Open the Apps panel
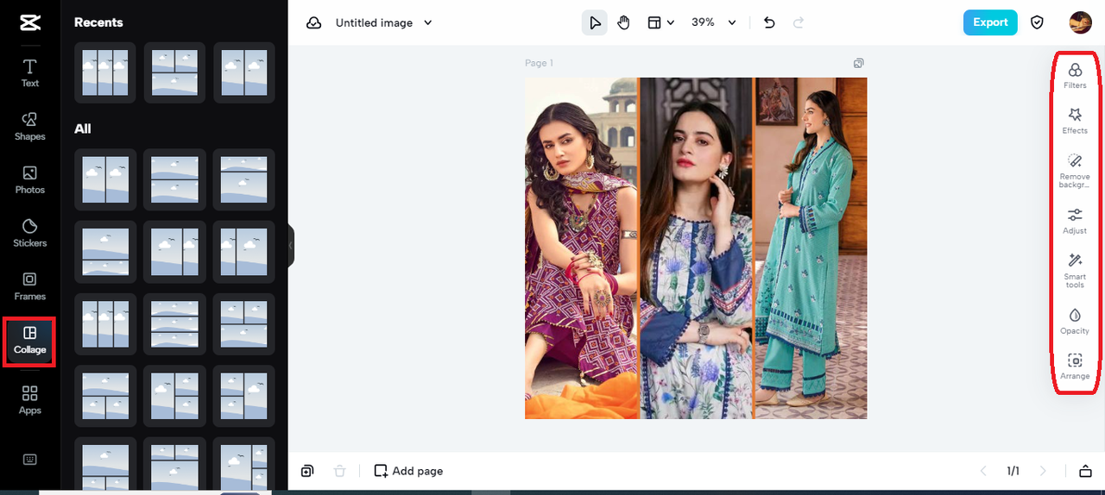 30,400
